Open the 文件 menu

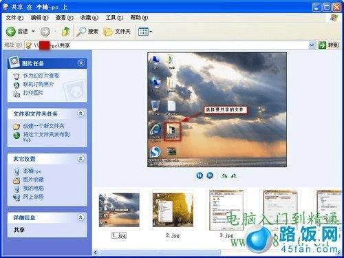[x=14, y=18]
